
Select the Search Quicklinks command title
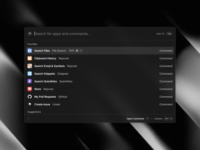click(46, 81)
